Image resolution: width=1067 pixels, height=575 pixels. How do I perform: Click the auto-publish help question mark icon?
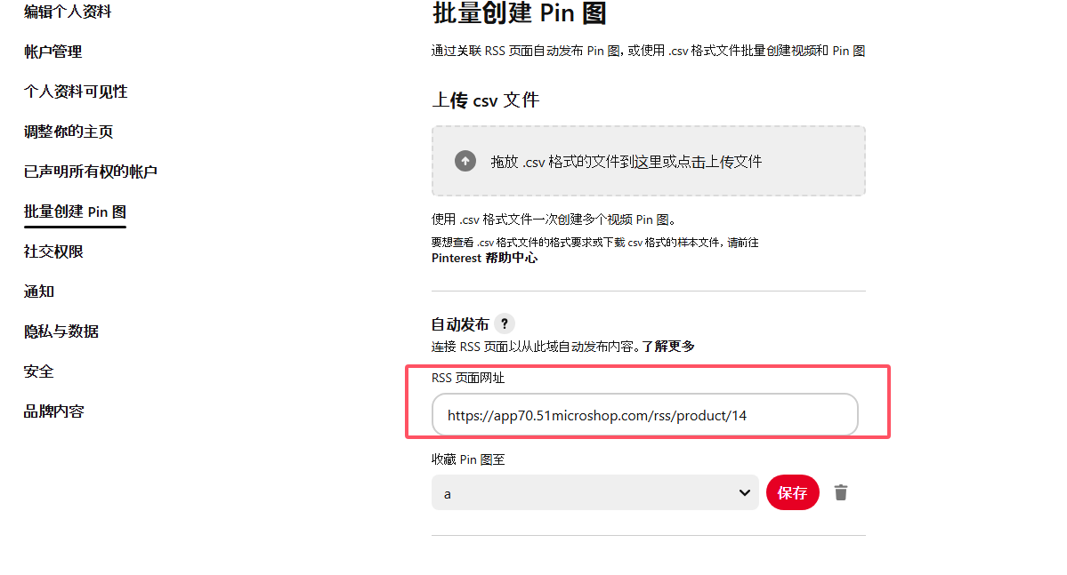pos(505,324)
